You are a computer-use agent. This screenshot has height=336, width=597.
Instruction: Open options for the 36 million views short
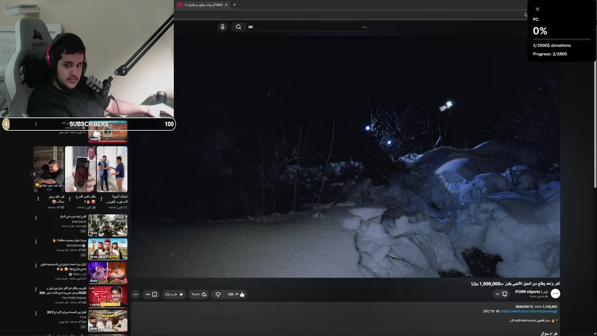pos(69,199)
